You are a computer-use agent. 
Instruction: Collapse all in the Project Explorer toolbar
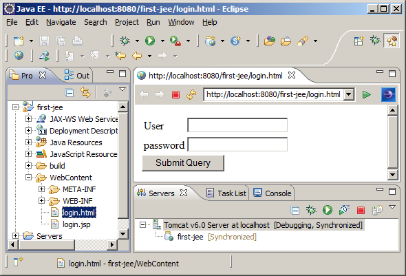point(70,92)
